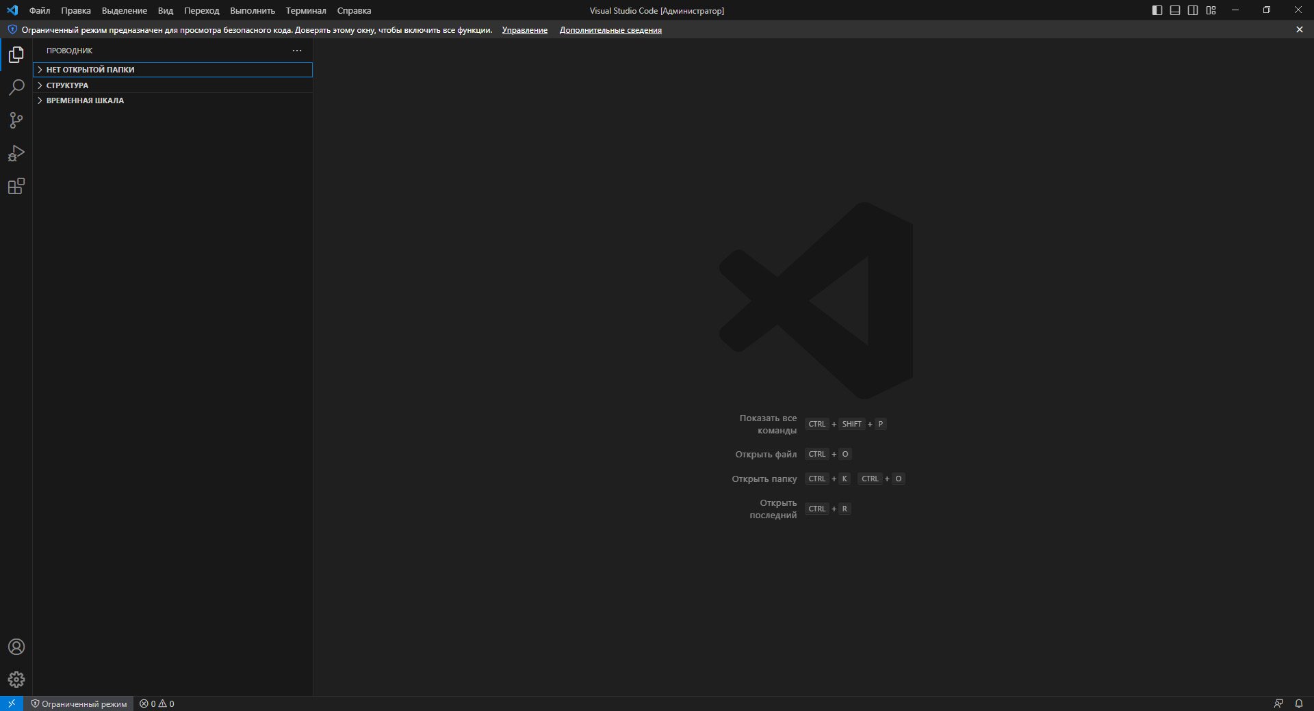This screenshot has width=1314, height=711.
Task: Click the VS Code logo in the title bar
Action: pyautogui.click(x=12, y=10)
